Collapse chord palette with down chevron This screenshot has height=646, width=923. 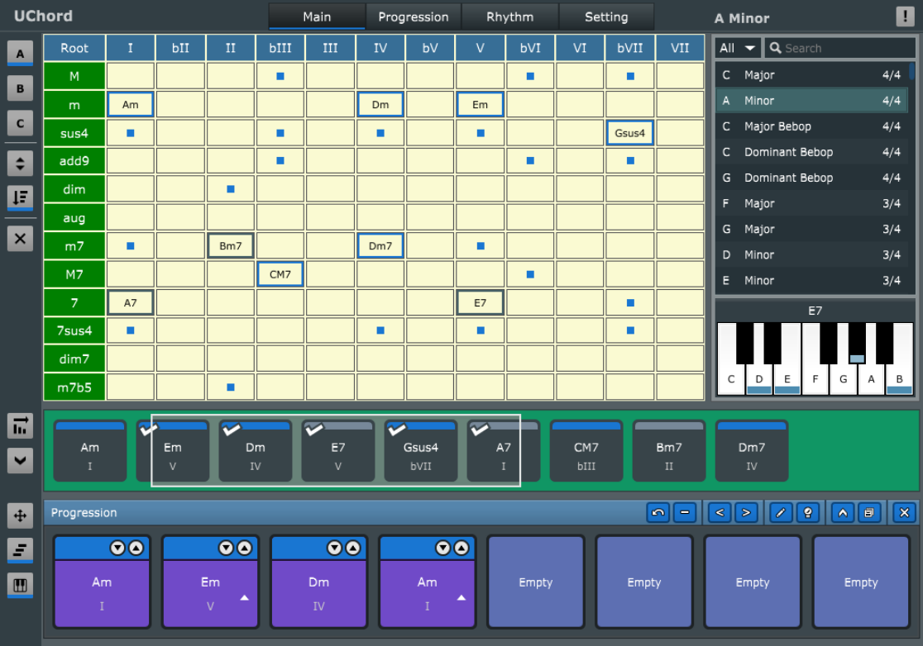[20, 460]
